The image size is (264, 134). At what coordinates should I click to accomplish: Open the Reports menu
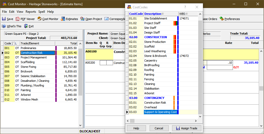[31, 12]
